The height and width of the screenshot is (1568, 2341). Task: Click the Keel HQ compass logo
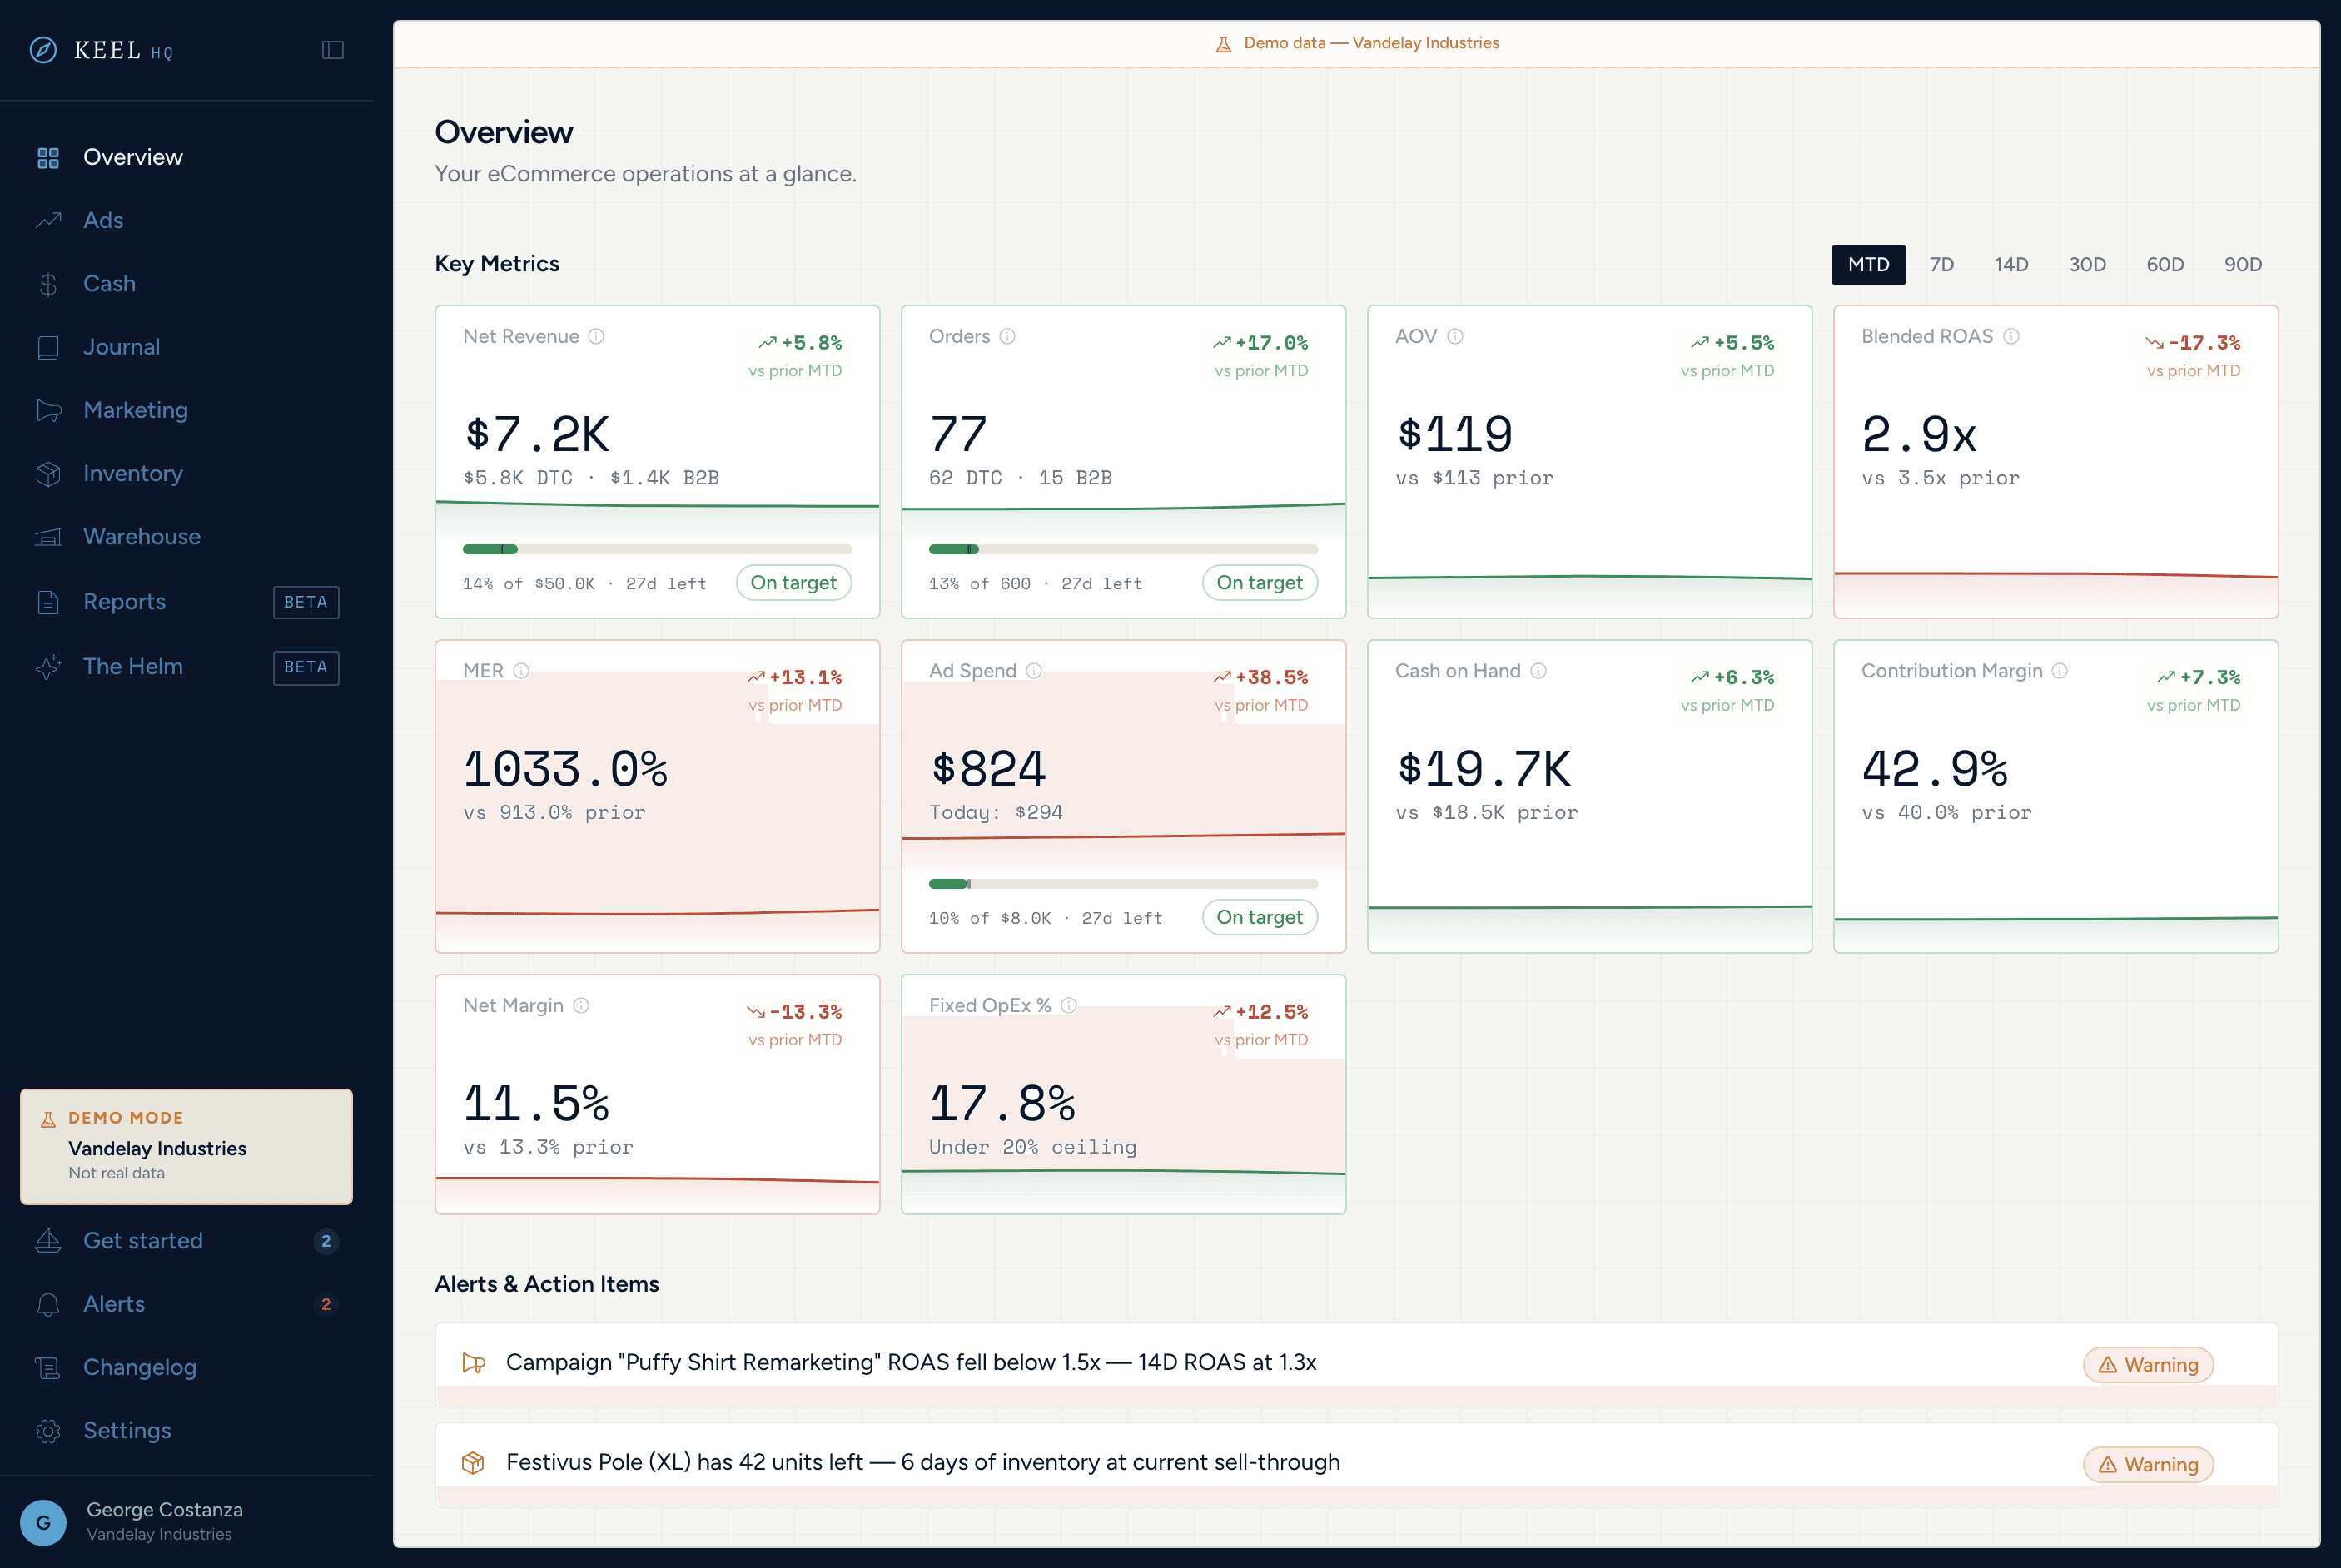coord(43,50)
